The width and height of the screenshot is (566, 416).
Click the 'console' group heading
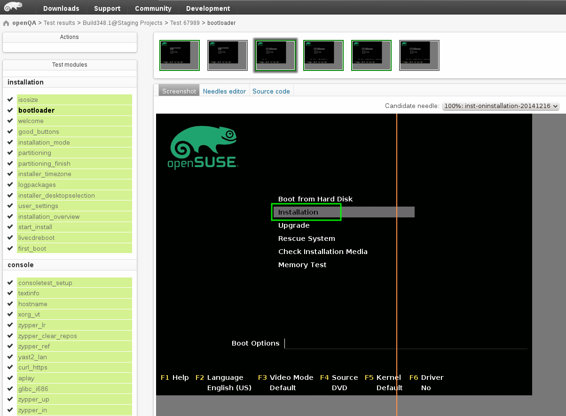pyautogui.click(x=21, y=265)
